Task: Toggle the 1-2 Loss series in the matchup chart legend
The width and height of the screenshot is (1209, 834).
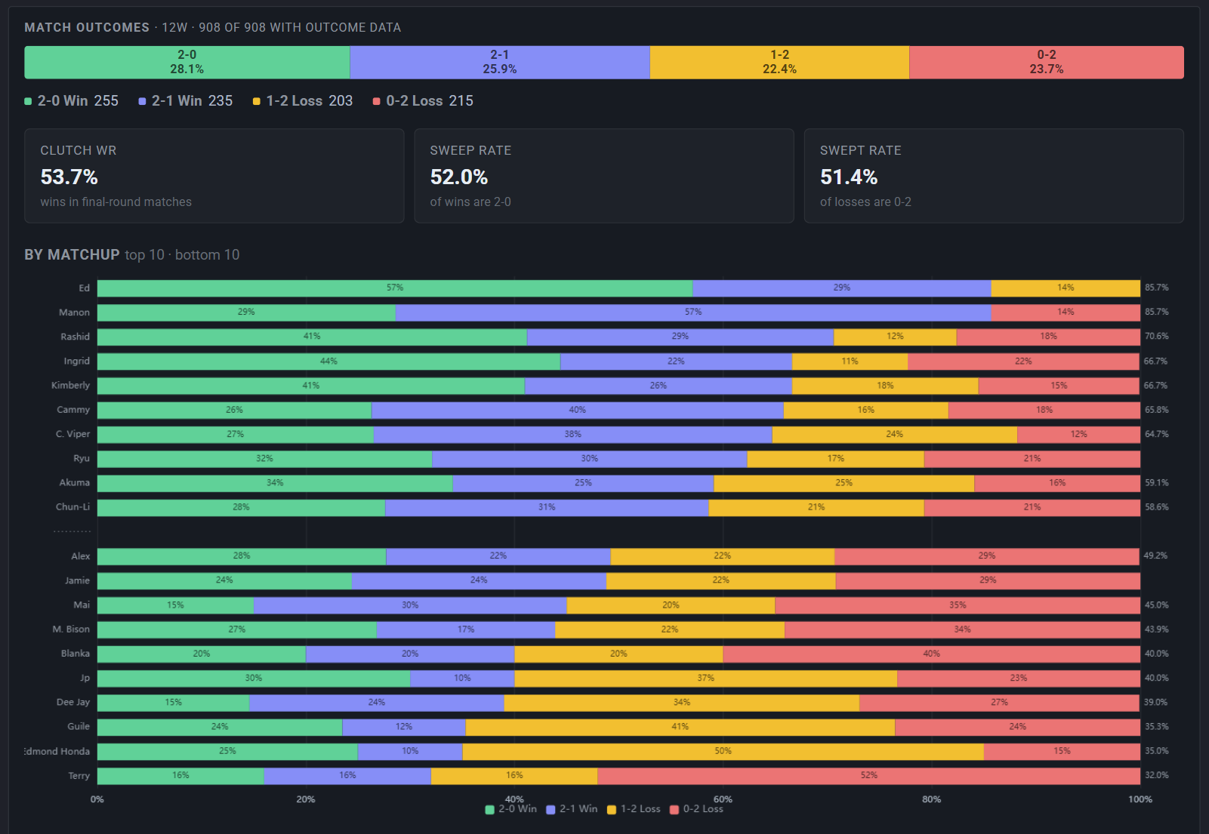Action: [x=634, y=809]
